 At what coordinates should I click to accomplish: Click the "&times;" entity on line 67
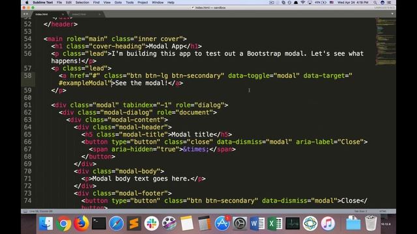(x=196, y=149)
